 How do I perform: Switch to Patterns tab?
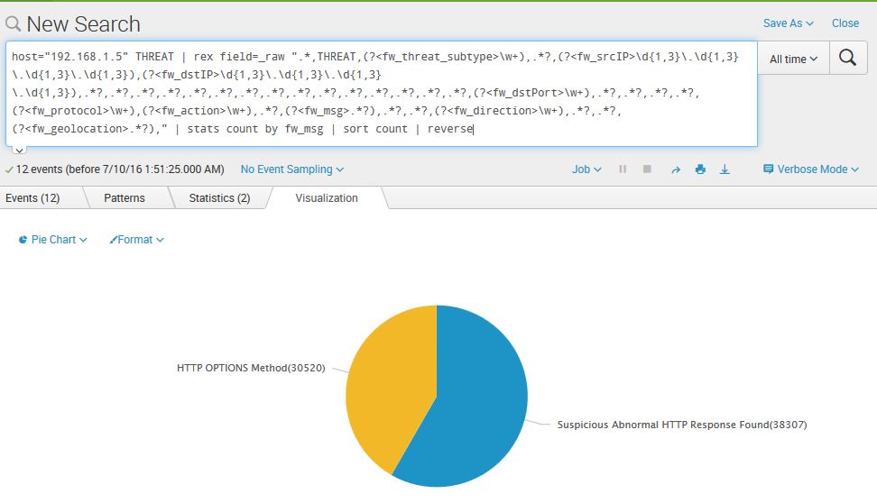125,197
